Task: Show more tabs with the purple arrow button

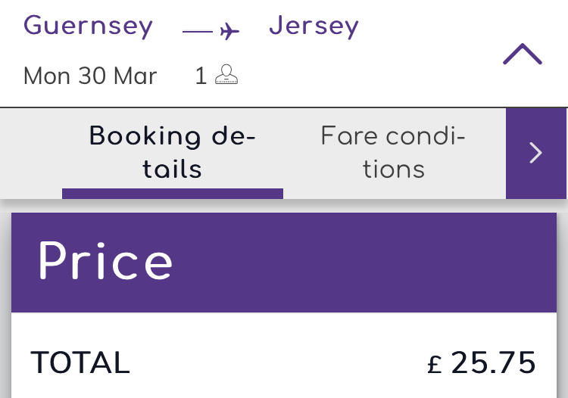Action: click(x=536, y=154)
